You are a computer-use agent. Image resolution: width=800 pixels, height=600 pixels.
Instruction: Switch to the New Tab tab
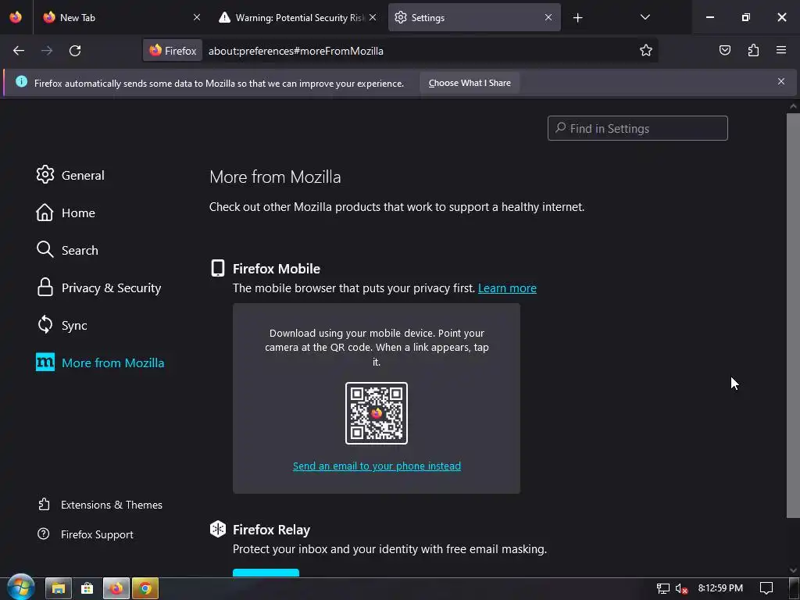(x=121, y=17)
